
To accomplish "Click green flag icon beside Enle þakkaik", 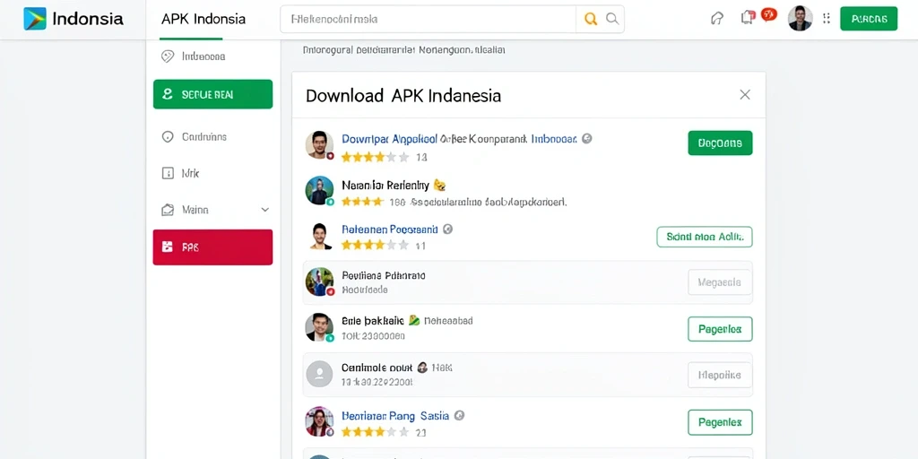I will [x=414, y=320].
